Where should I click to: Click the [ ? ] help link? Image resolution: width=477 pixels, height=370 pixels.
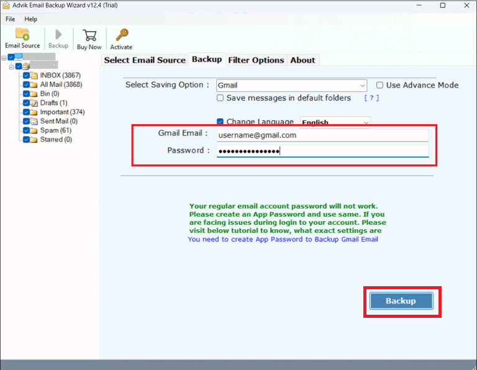371,98
